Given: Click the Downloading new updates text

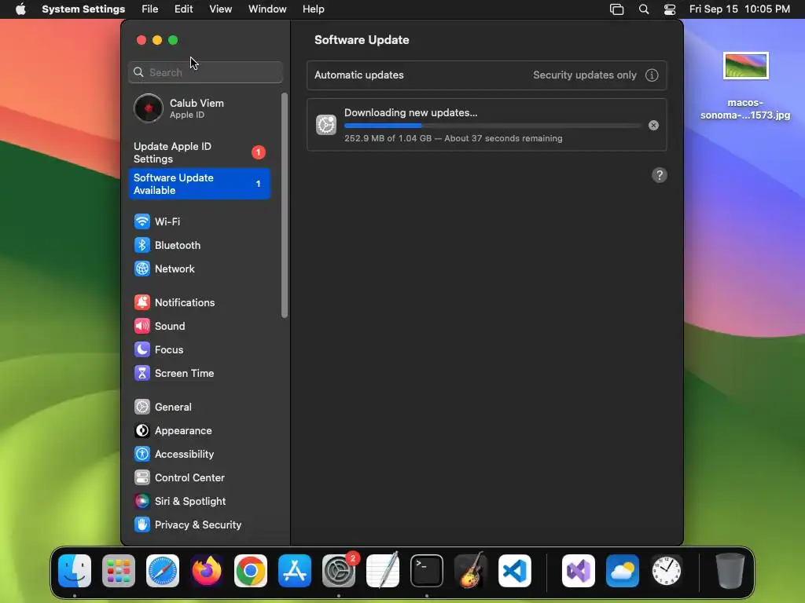Looking at the screenshot, I should (x=410, y=113).
